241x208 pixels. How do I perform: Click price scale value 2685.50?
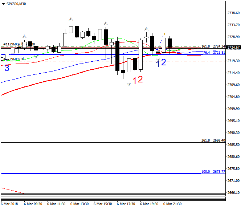click(233, 145)
